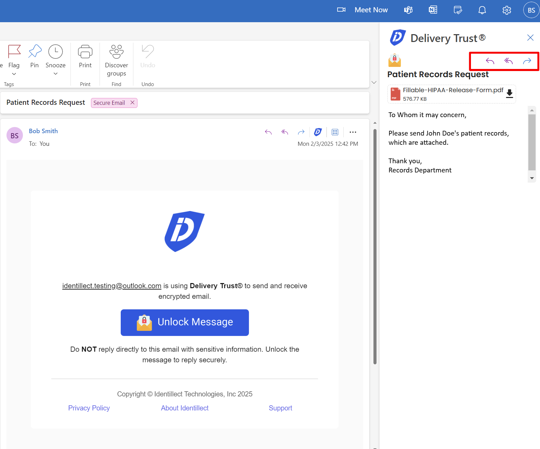Click the Unlock Message button
The width and height of the screenshot is (540, 449).
pos(185,322)
